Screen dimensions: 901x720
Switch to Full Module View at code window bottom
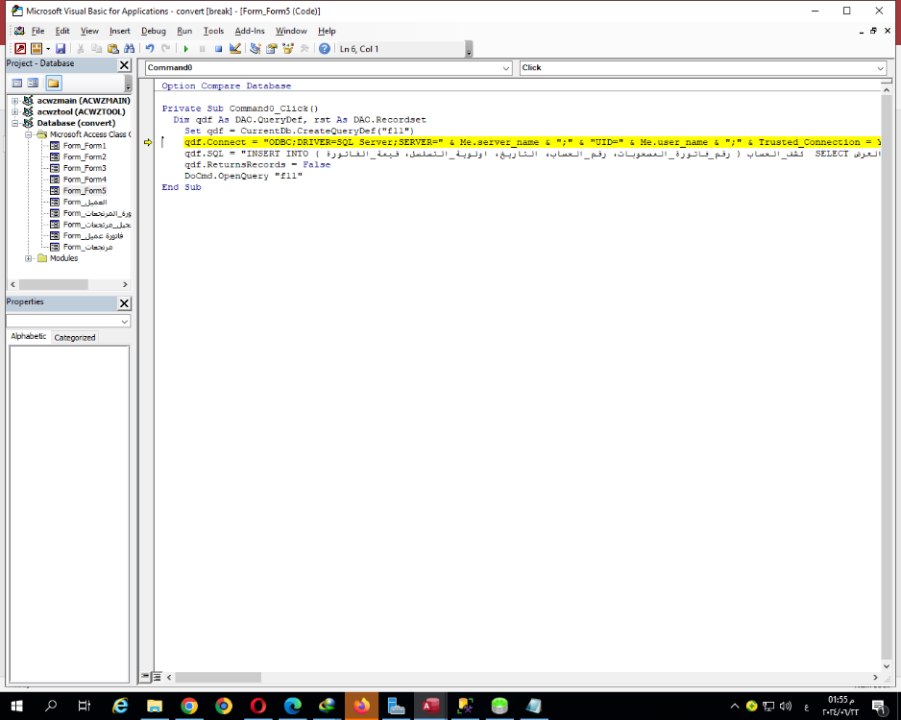(157, 677)
